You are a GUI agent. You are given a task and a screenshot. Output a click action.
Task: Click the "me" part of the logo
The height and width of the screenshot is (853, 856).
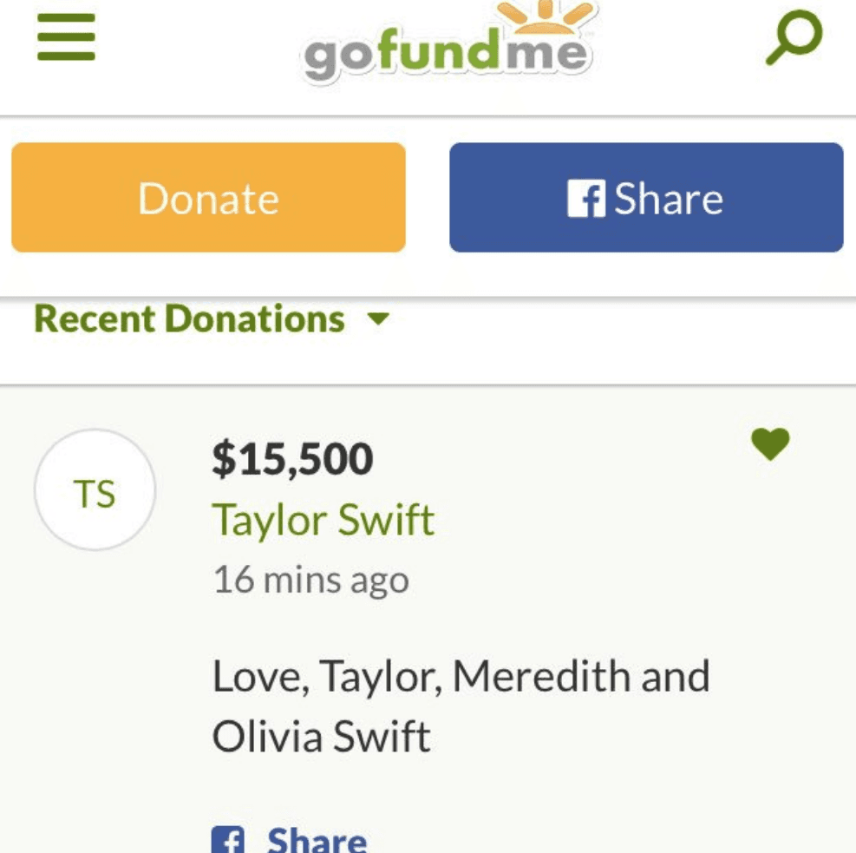[546, 54]
